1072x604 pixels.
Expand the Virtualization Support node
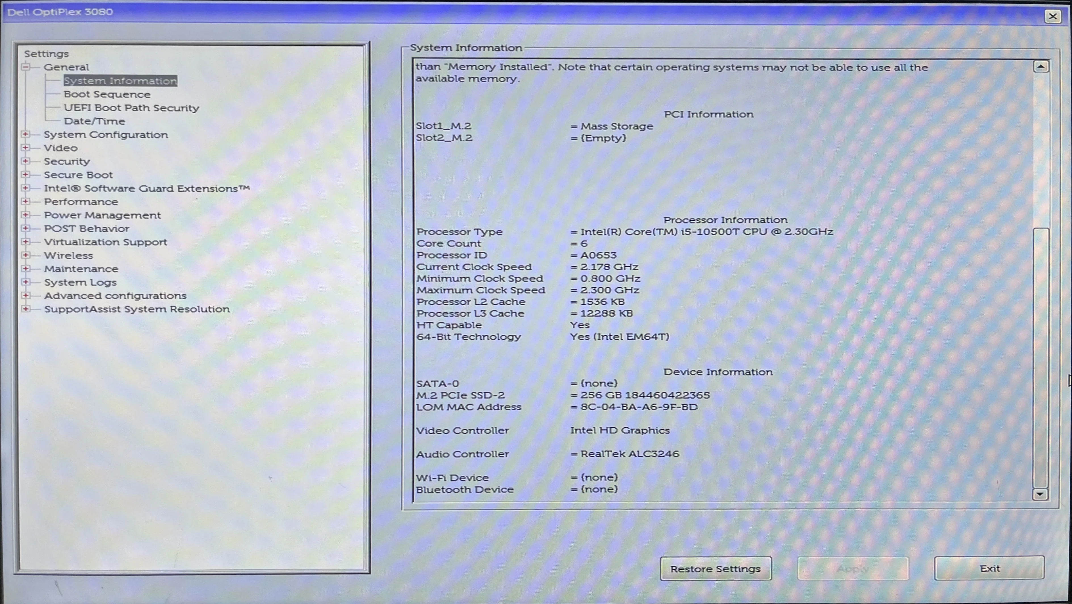point(26,241)
